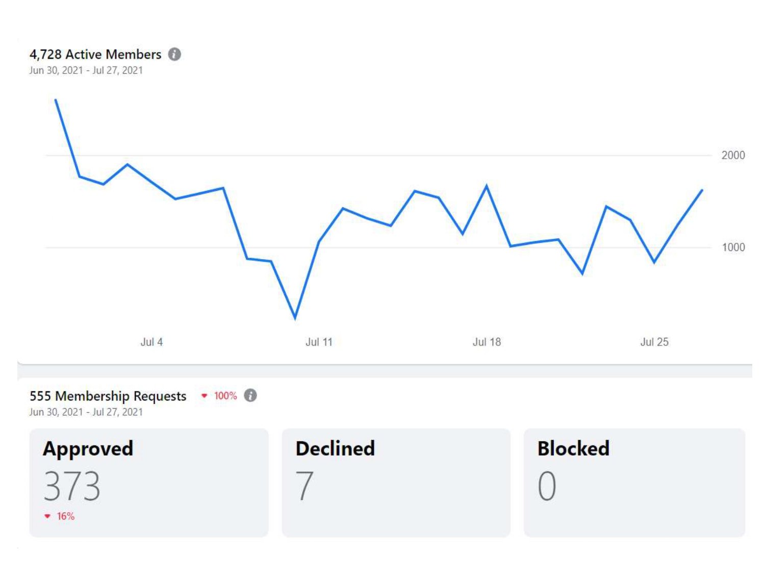Click the date range under Active Members
This screenshot has width=765, height=574.
[x=86, y=70]
